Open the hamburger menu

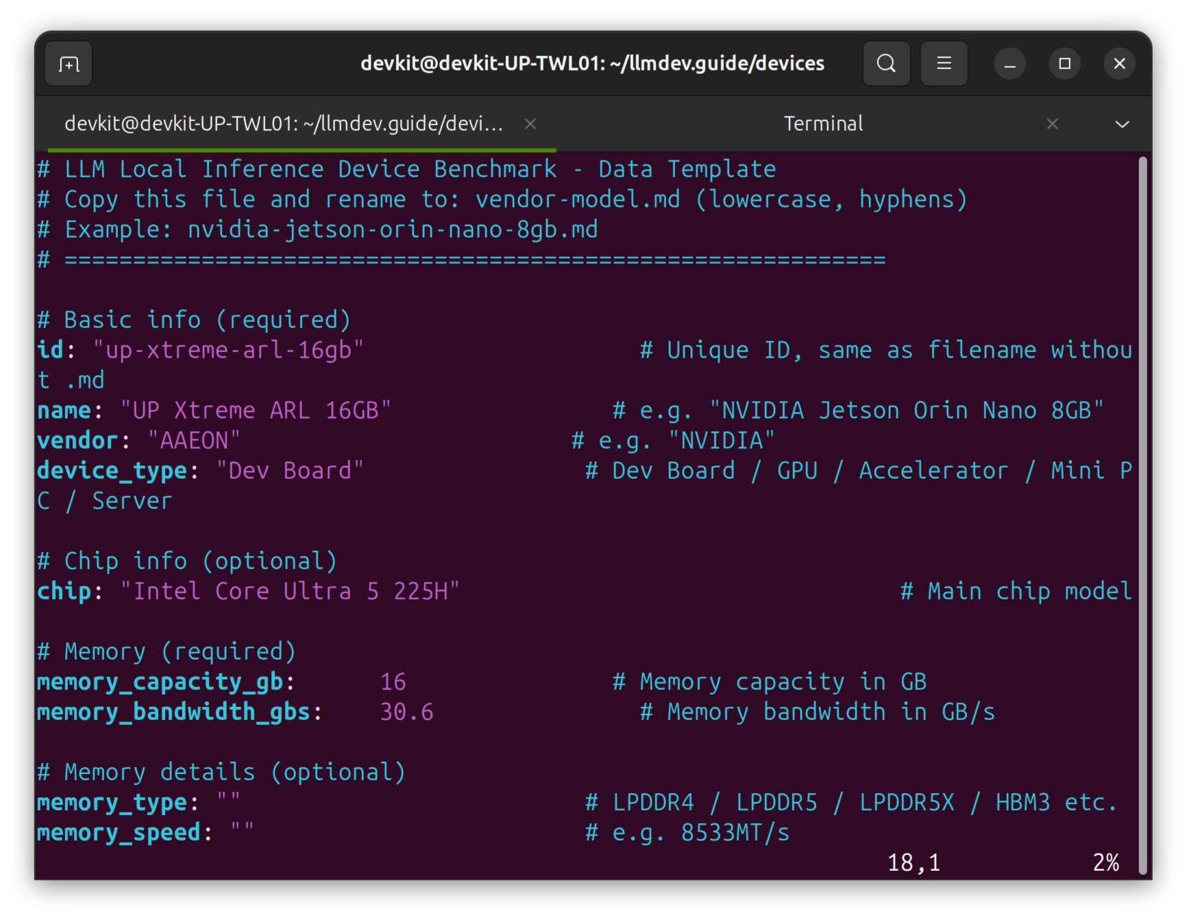(944, 64)
